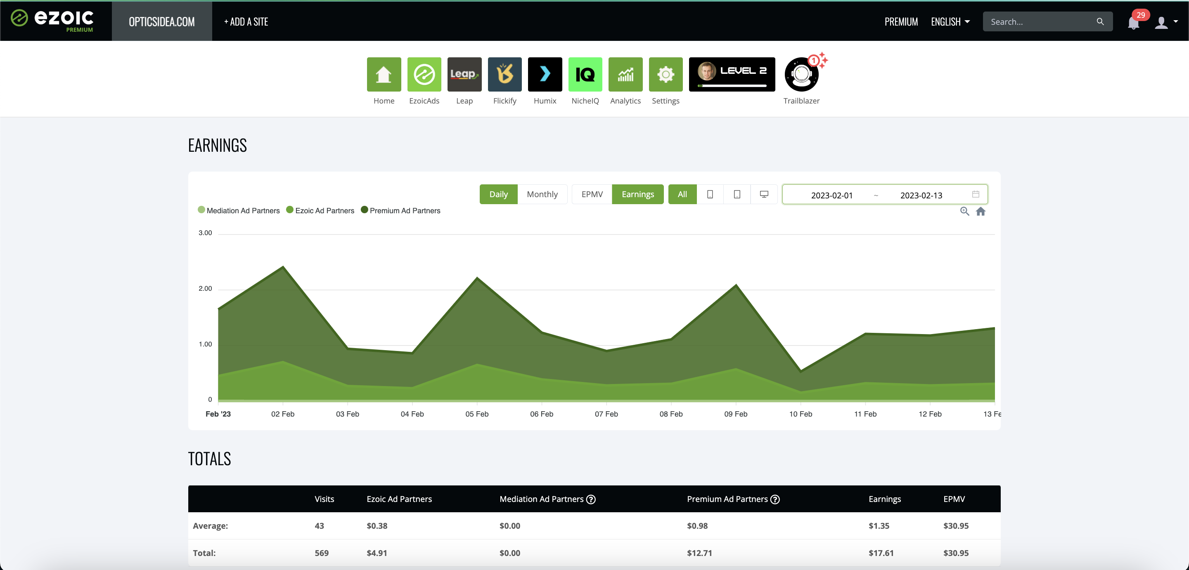Click the 02 Feb axis label
This screenshot has height=570, width=1189.
pyautogui.click(x=282, y=414)
